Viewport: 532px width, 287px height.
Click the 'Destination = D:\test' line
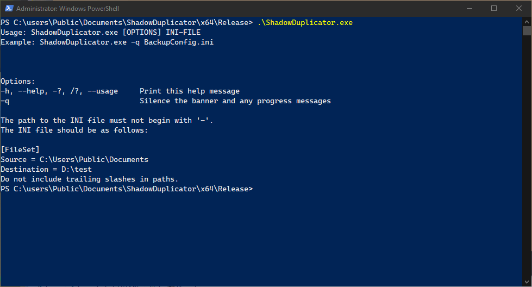coord(46,169)
